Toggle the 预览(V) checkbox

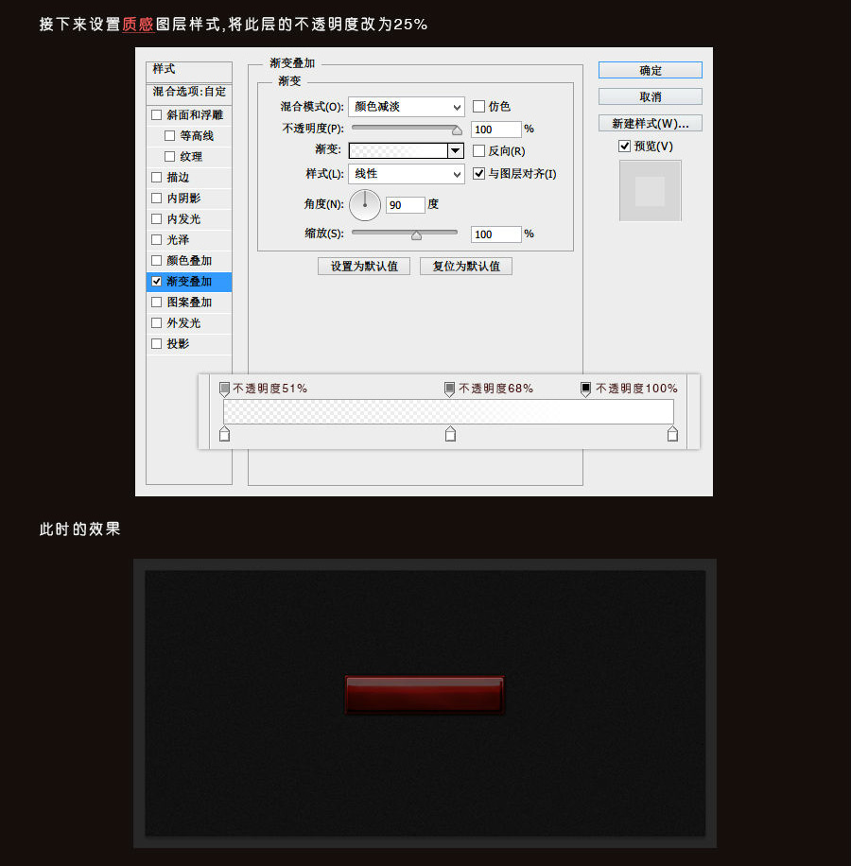pyautogui.click(x=624, y=146)
